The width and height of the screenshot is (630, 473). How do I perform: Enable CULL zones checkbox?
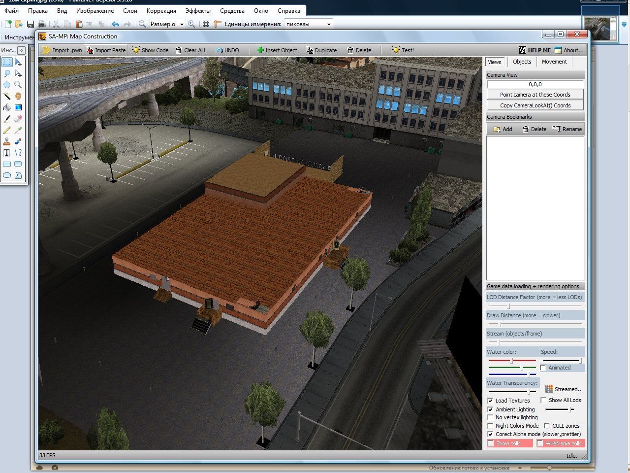coord(547,426)
